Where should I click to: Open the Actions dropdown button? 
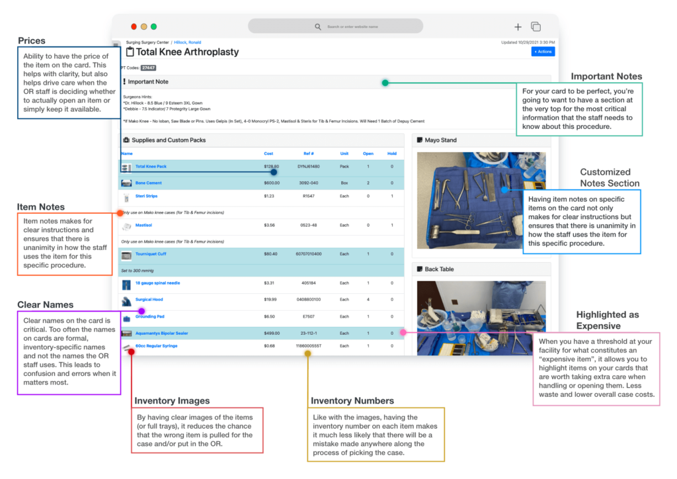543,52
